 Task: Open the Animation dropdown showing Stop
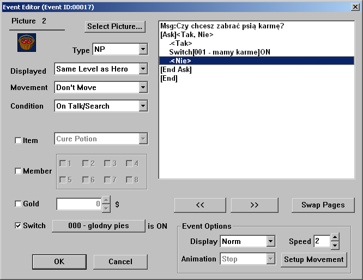[x=247, y=259]
